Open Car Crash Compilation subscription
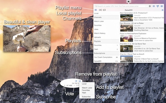 (106, 57)
